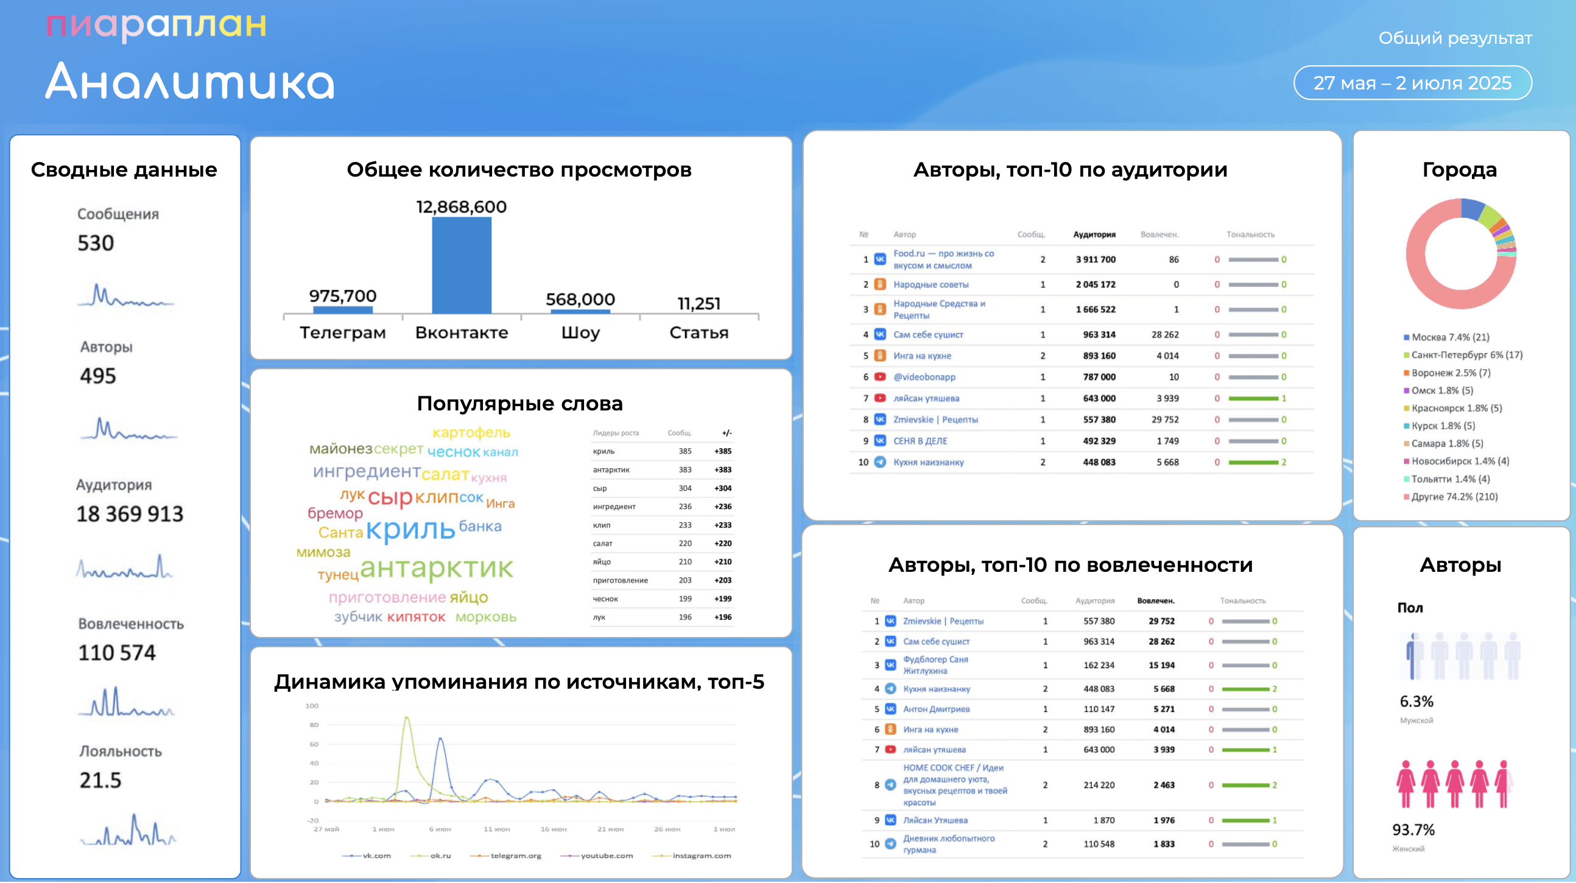
Task: Click YouTube icon beside @videobonapp
Action: pyautogui.click(x=880, y=377)
